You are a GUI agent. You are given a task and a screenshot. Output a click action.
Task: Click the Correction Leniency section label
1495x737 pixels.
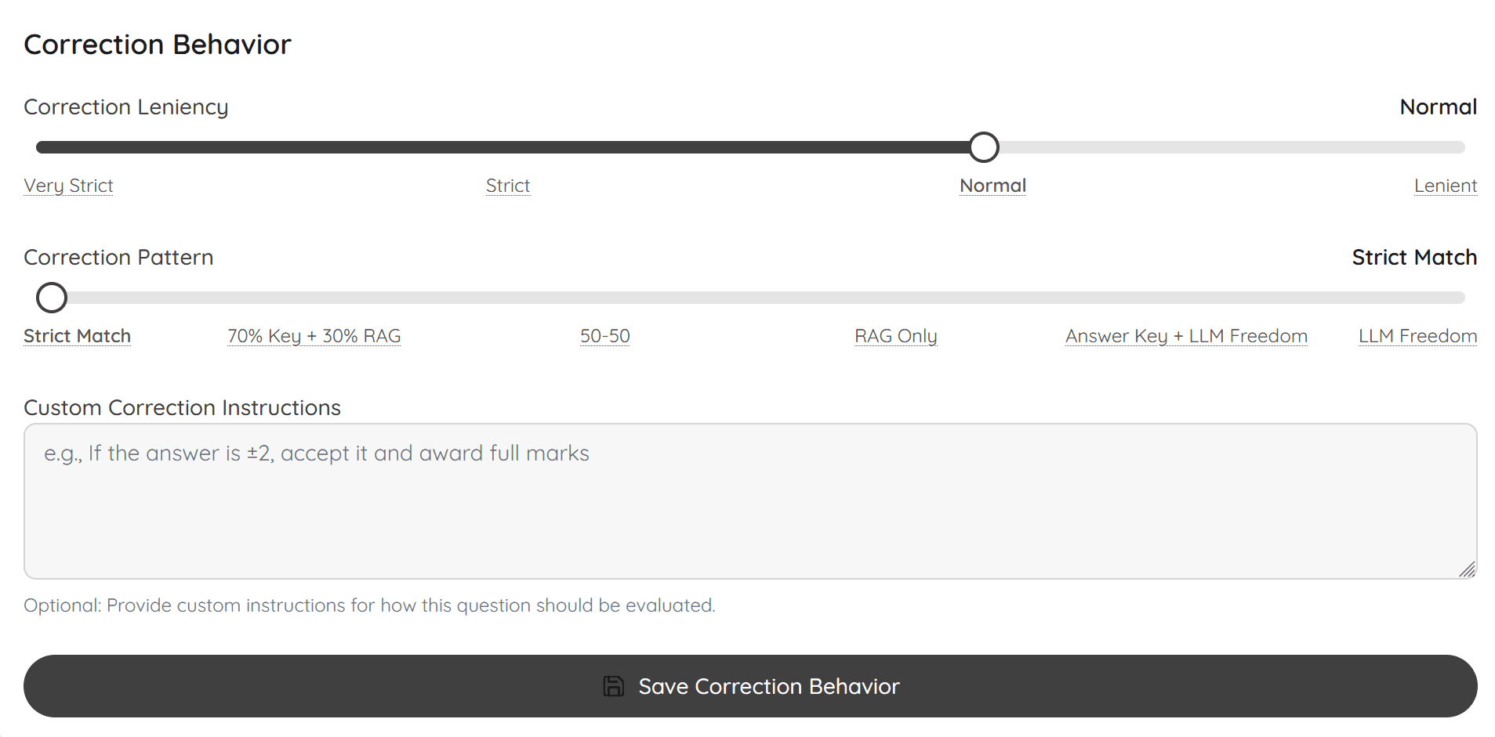pyautogui.click(x=126, y=107)
